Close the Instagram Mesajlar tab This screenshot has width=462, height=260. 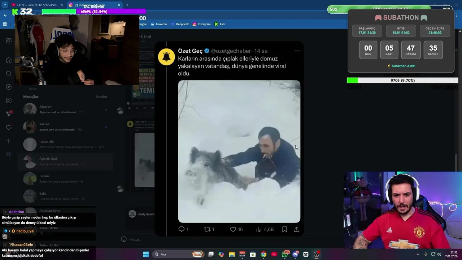119,5
